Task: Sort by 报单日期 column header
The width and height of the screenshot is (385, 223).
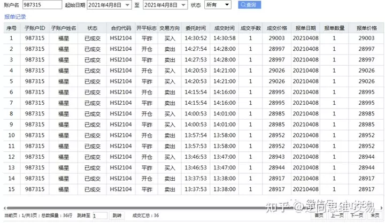Action: [x=305, y=28]
